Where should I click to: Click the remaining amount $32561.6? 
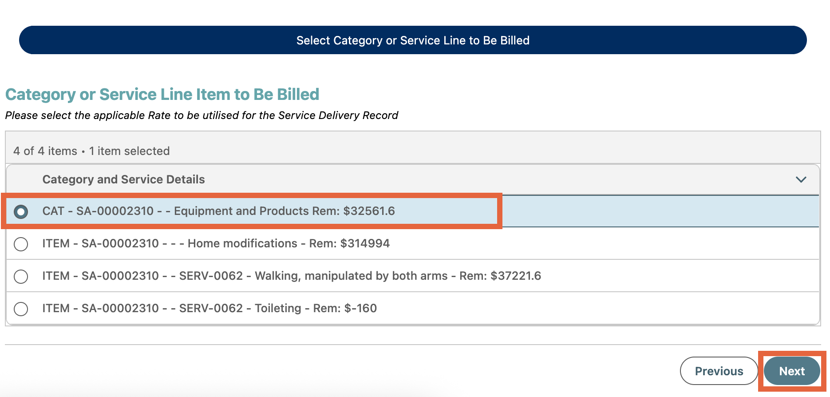369,211
